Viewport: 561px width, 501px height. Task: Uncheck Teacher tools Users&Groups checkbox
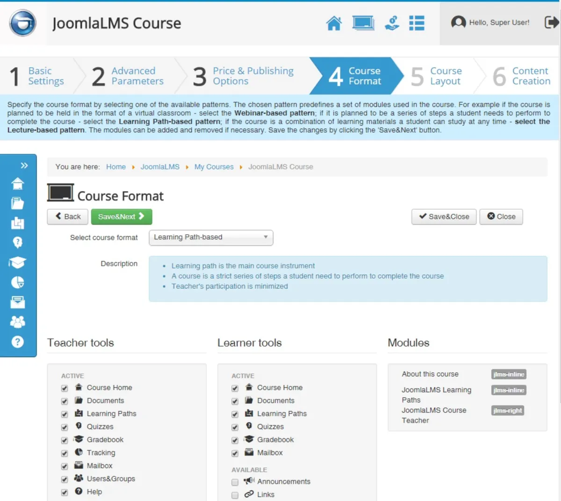[x=65, y=480]
